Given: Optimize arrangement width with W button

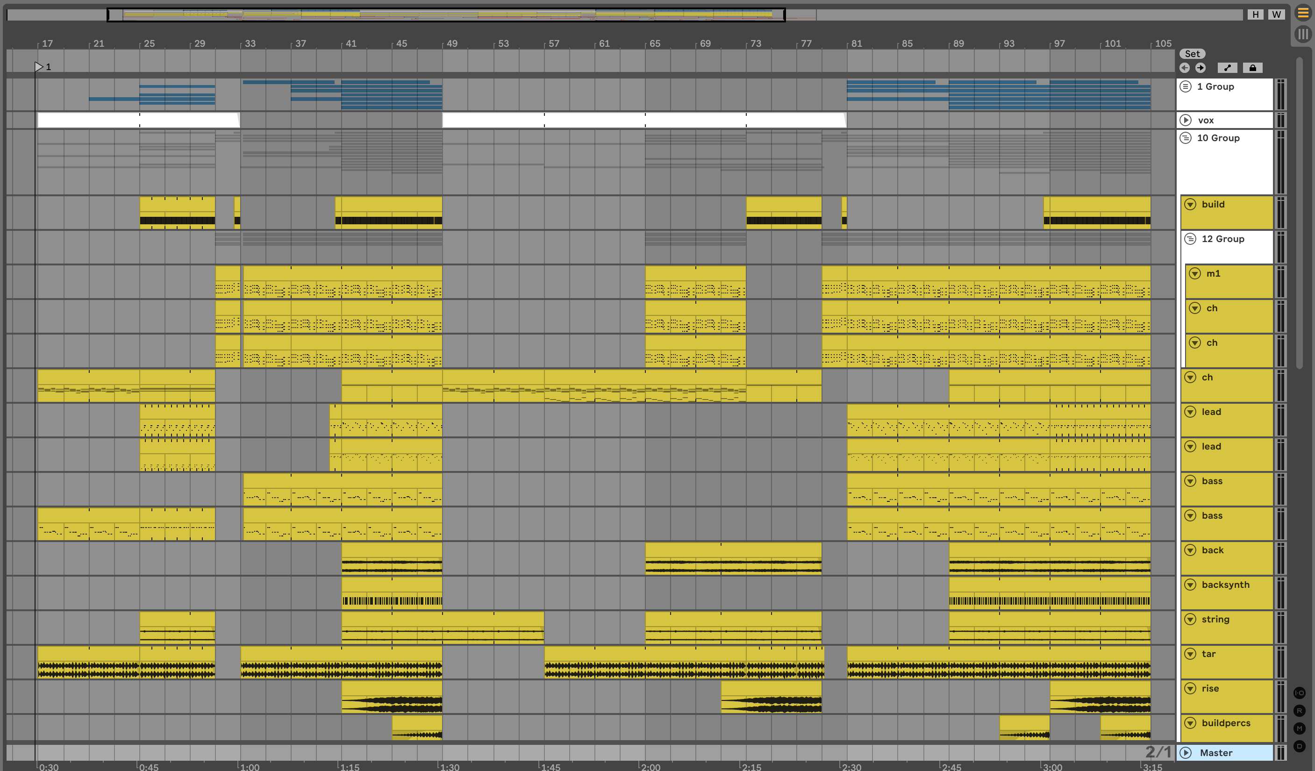Looking at the screenshot, I should [1276, 14].
